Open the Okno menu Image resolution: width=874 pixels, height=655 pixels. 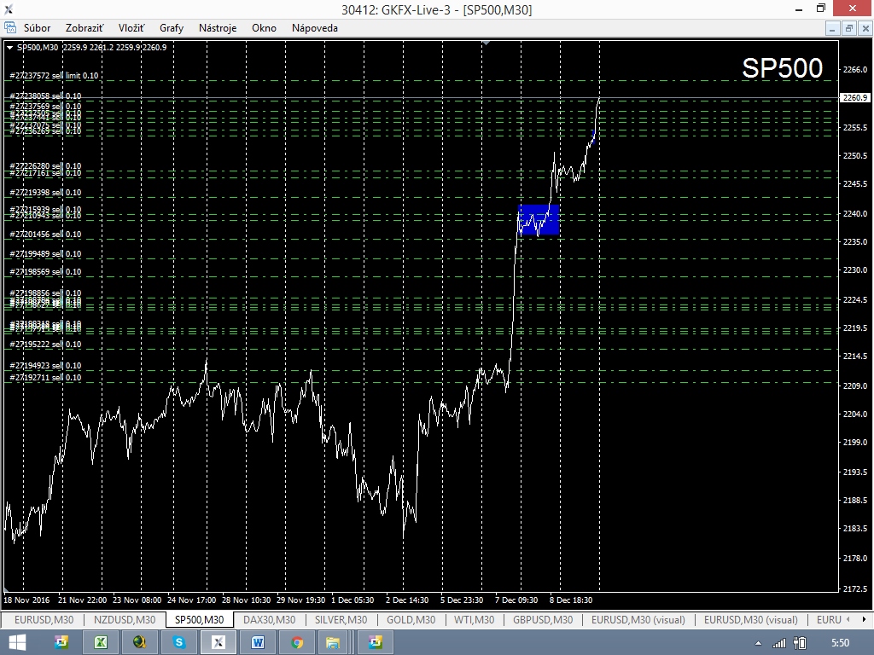coord(264,28)
